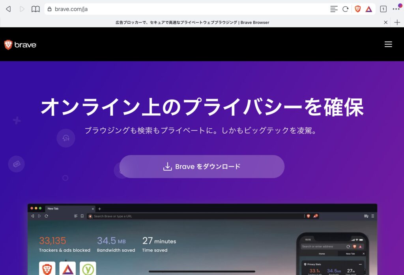Click the padlock icon in address bar
This screenshot has width=404, height=275.
(49, 9)
